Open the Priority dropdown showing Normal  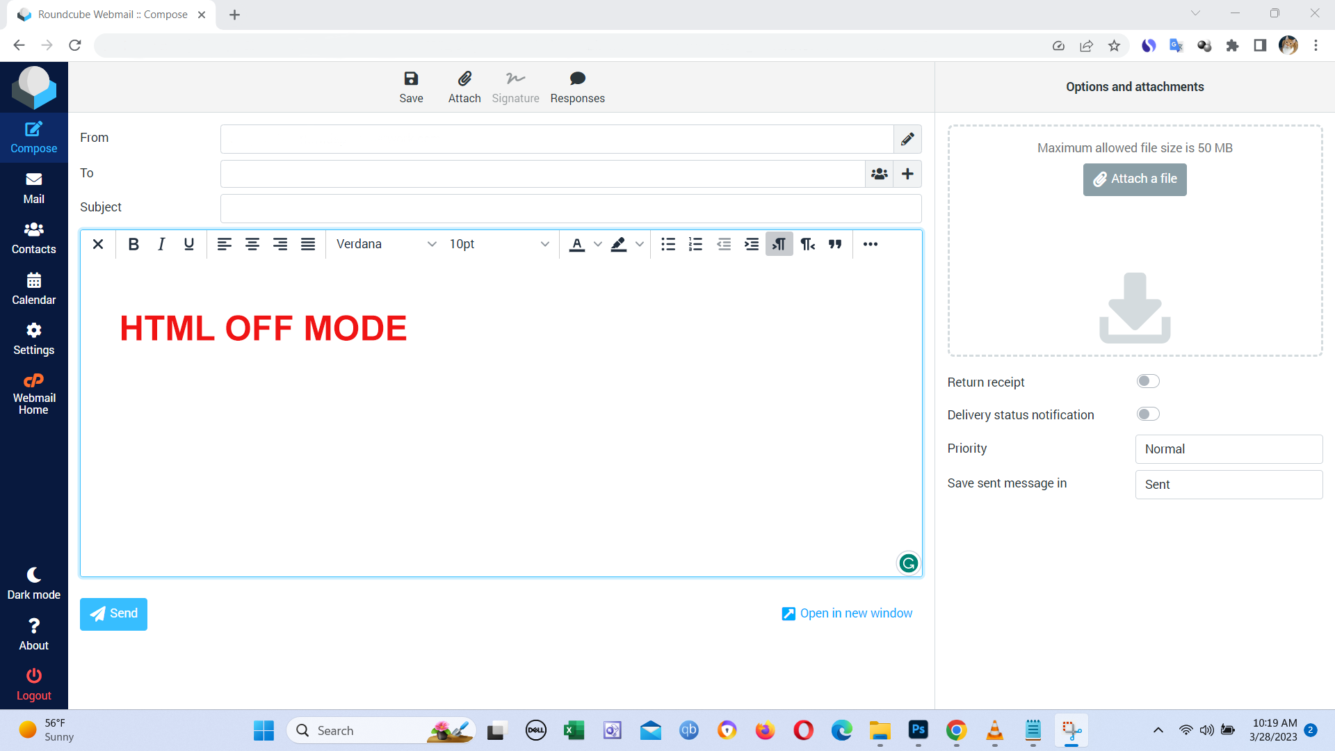1229,449
